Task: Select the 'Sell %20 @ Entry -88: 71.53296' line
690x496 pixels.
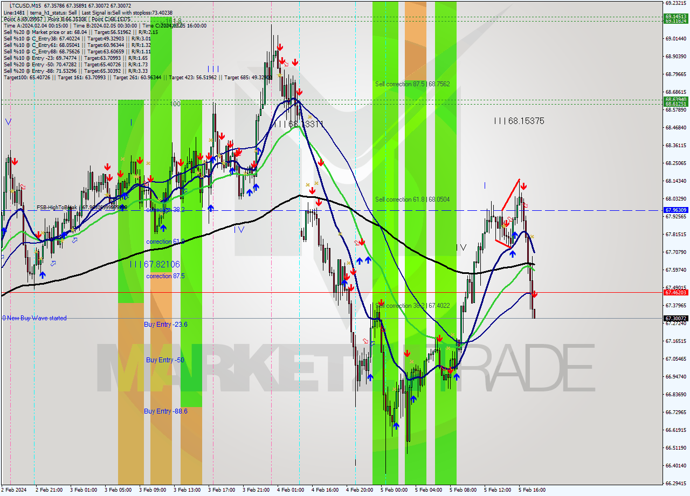Action: 75,71
